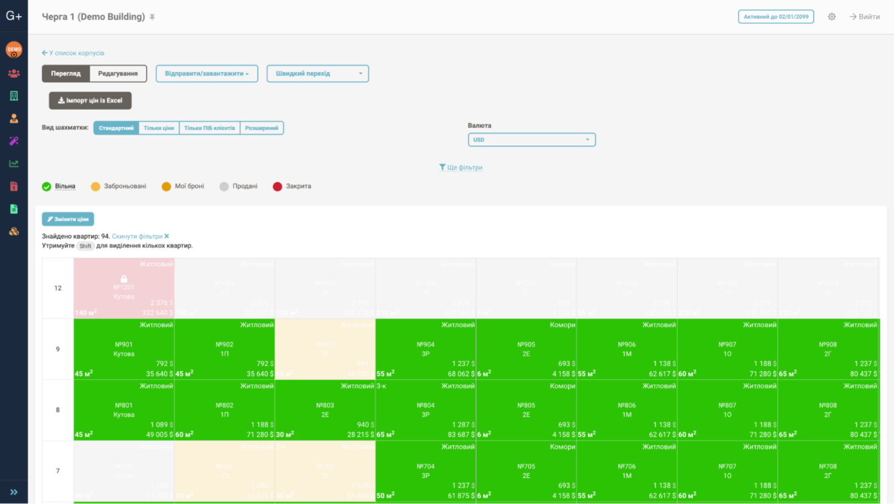Select apartment №801 Кутова
This screenshot has width=894, height=504.
(124, 410)
